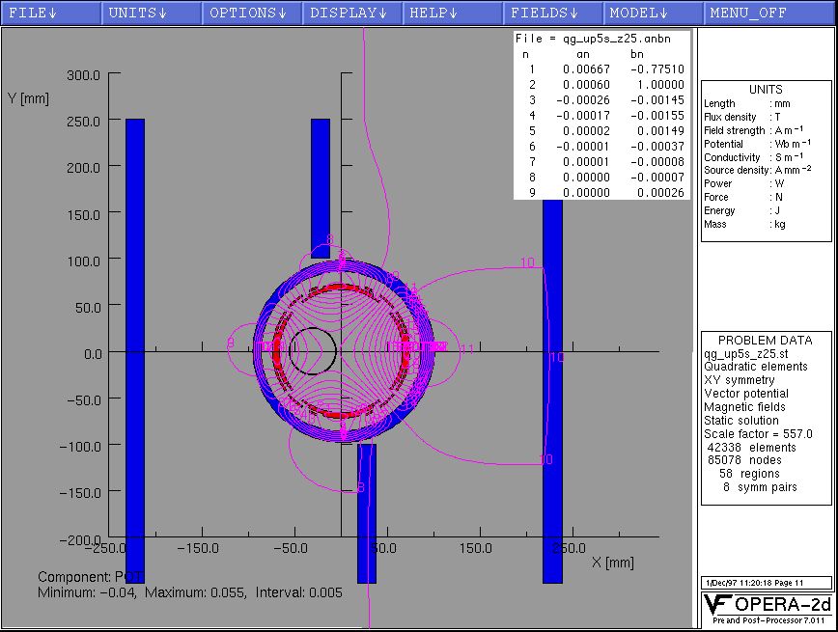Open the FILE menu

point(51,14)
